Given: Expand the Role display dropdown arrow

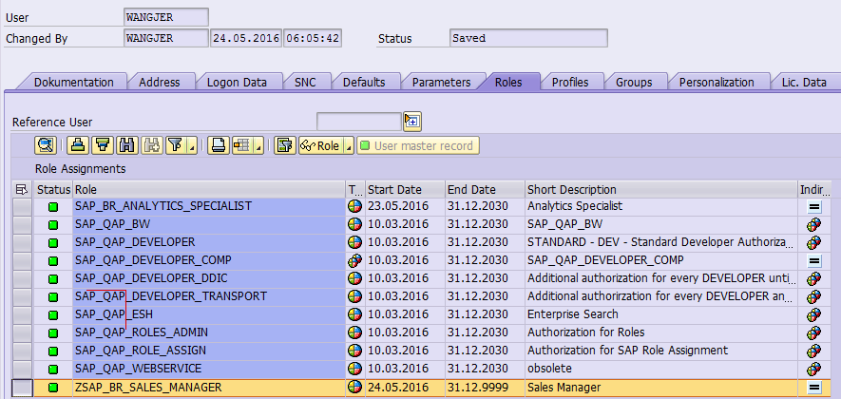Looking at the screenshot, I should [348, 146].
